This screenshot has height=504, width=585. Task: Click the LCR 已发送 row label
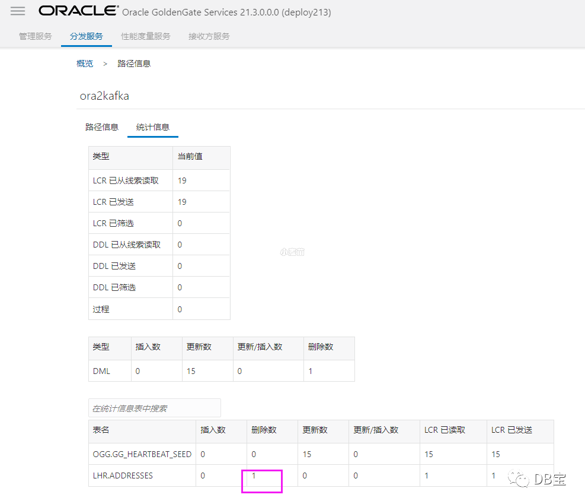tap(113, 202)
